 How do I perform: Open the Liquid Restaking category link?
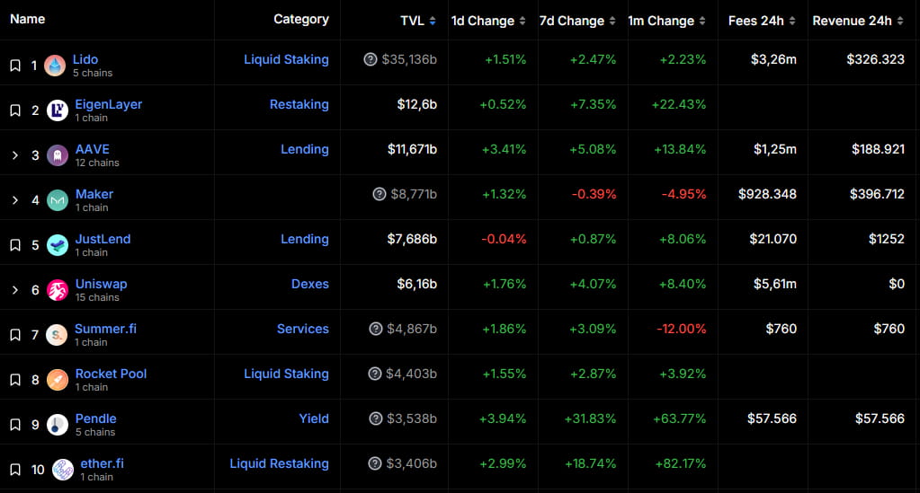coord(279,463)
